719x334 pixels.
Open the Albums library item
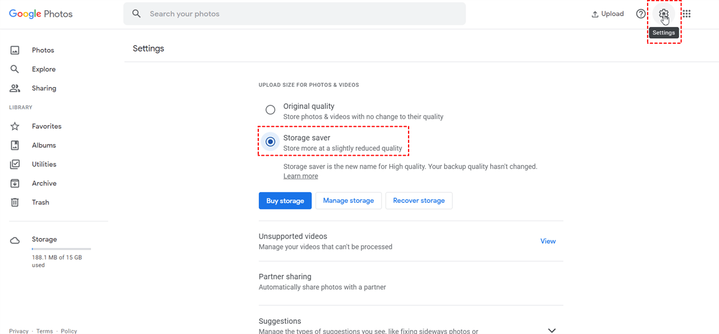coord(44,145)
